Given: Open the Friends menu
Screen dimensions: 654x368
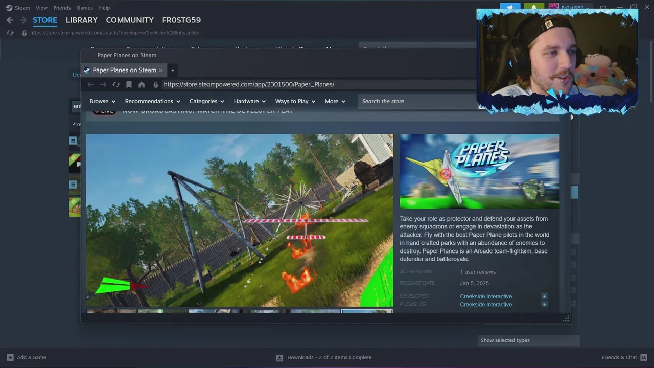Looking at the screenshot, I should tap(62, 8).
